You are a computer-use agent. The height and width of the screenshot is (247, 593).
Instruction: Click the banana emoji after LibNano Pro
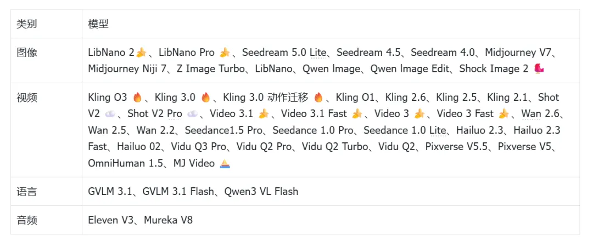(225, 53)
